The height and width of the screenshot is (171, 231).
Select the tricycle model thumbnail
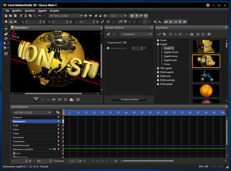click(x=206, y=76)
